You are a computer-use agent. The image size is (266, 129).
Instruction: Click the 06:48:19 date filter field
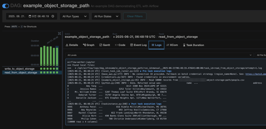pos(31,16)
